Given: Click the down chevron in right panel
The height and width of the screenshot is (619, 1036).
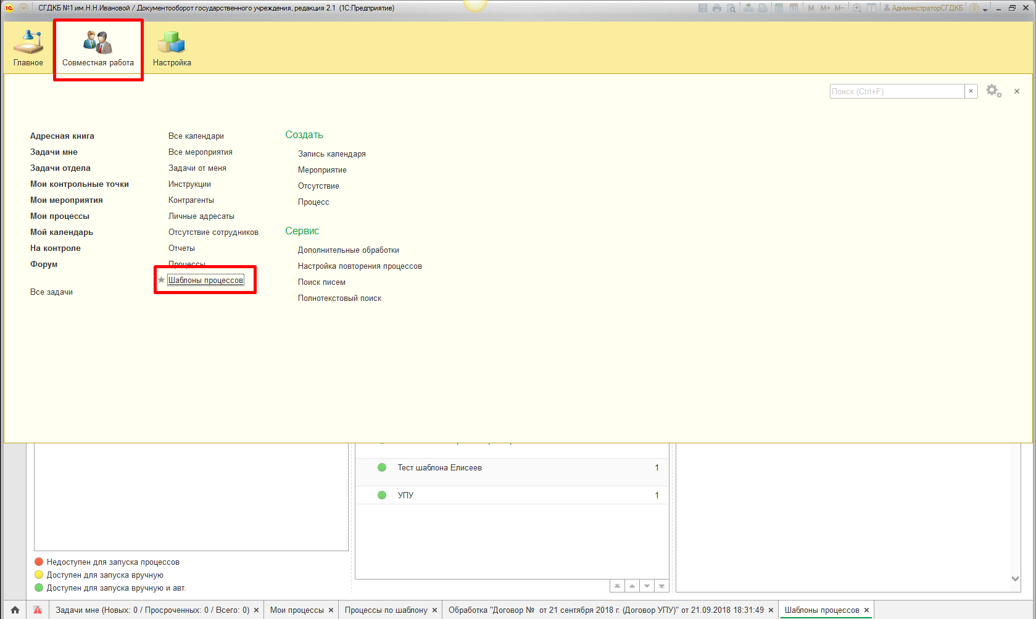Looking at the screenshot, I should click(1015, 578).
